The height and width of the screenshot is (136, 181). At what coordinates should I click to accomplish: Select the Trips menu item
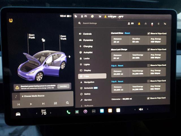pos(92,76)
